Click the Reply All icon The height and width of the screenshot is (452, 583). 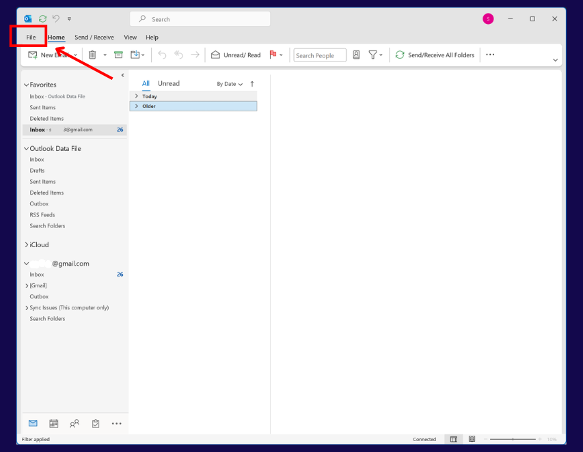[179, 55]
